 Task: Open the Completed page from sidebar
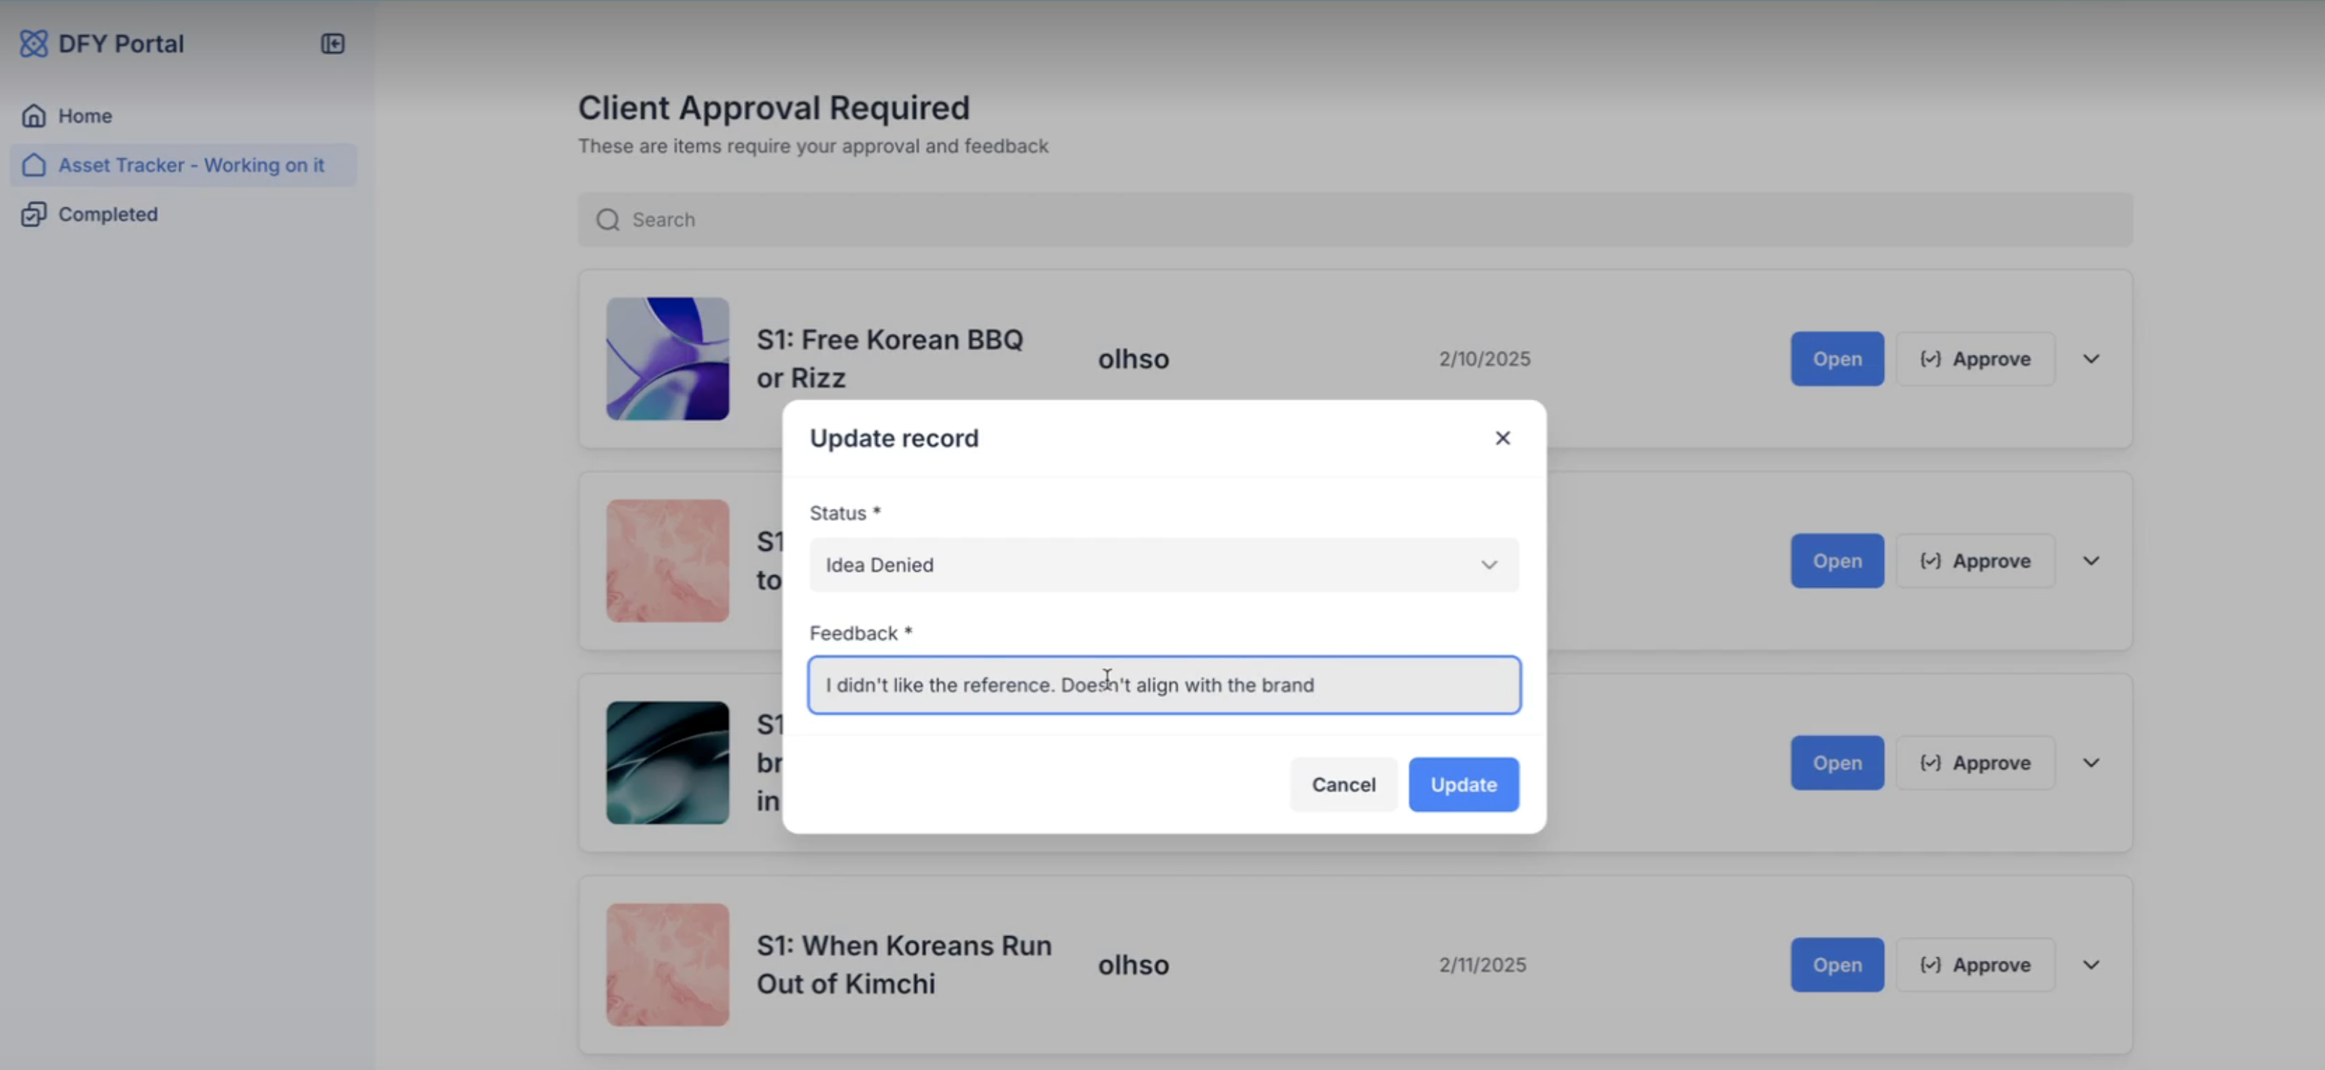pyautogui.click(x=183, y=214)
